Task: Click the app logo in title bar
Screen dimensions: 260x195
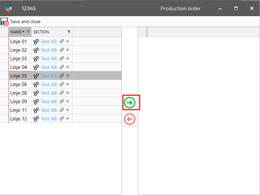Action: click(x=9, y=8)
